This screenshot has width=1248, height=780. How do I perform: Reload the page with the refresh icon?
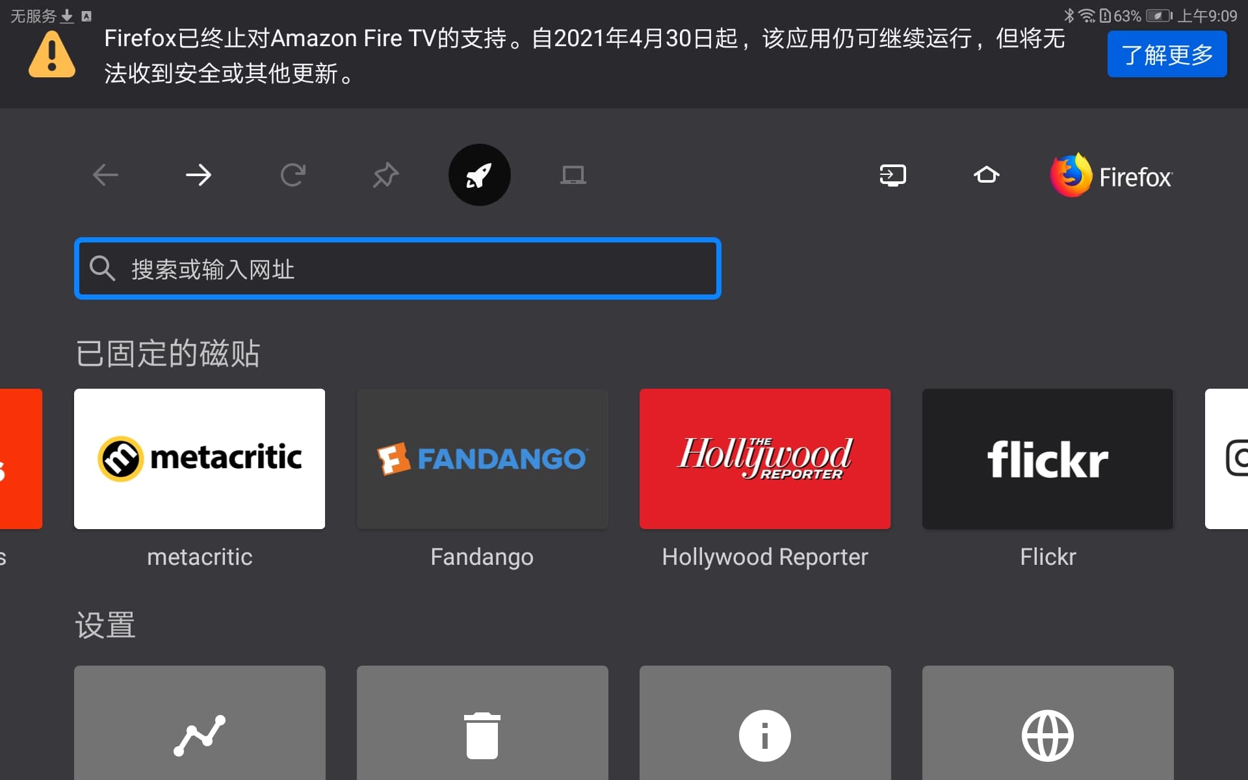click(292, 175)
